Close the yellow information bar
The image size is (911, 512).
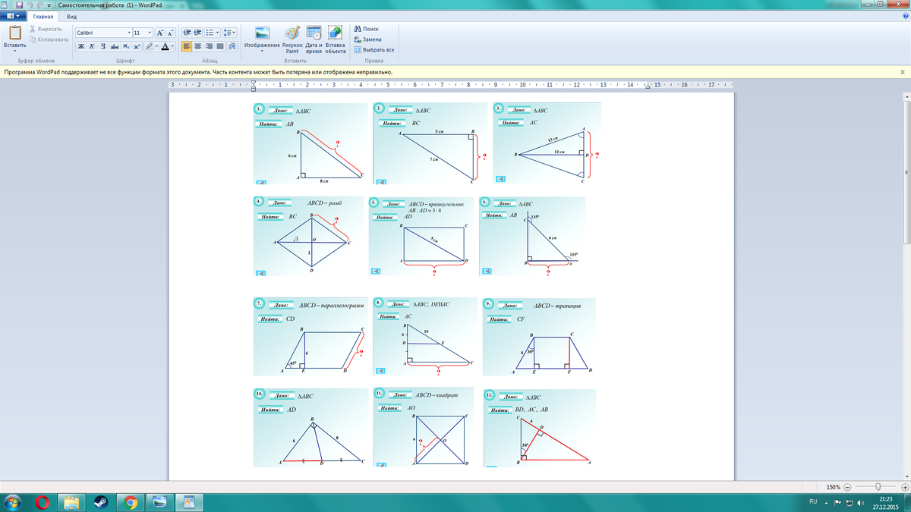click(x=903, y=72)
